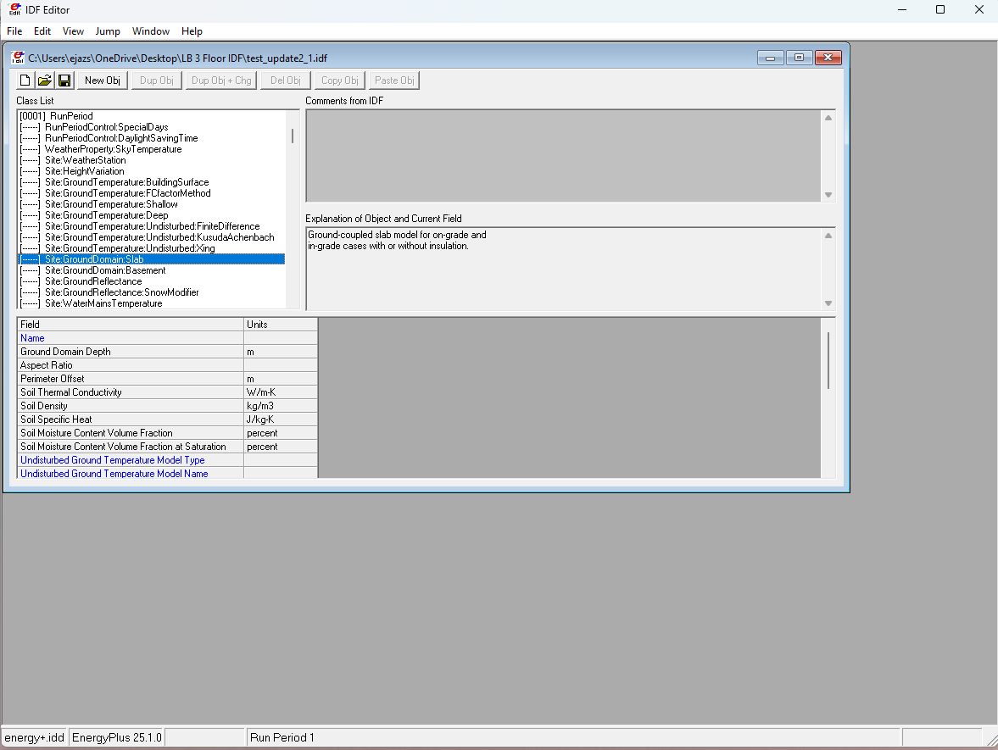
Task: Open the Window menu
Action: pos(151,31)
